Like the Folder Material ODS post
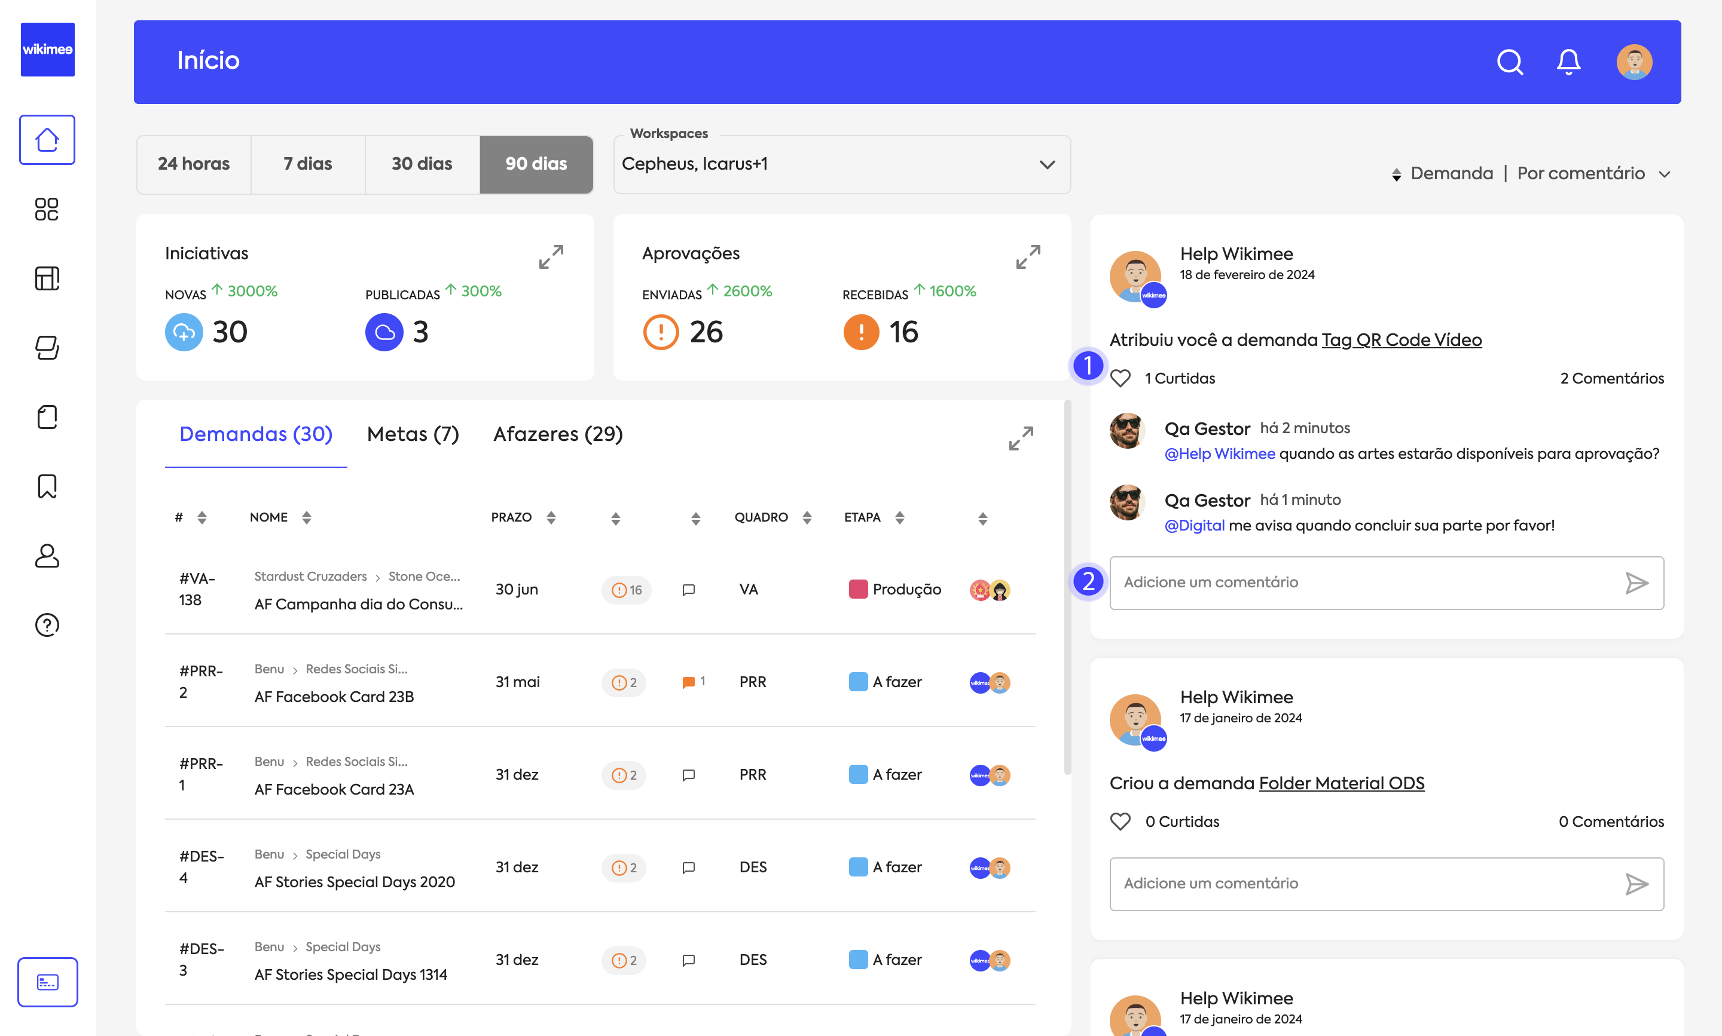Viewport: 1722px width, 1036px height. pos(1120,822)
